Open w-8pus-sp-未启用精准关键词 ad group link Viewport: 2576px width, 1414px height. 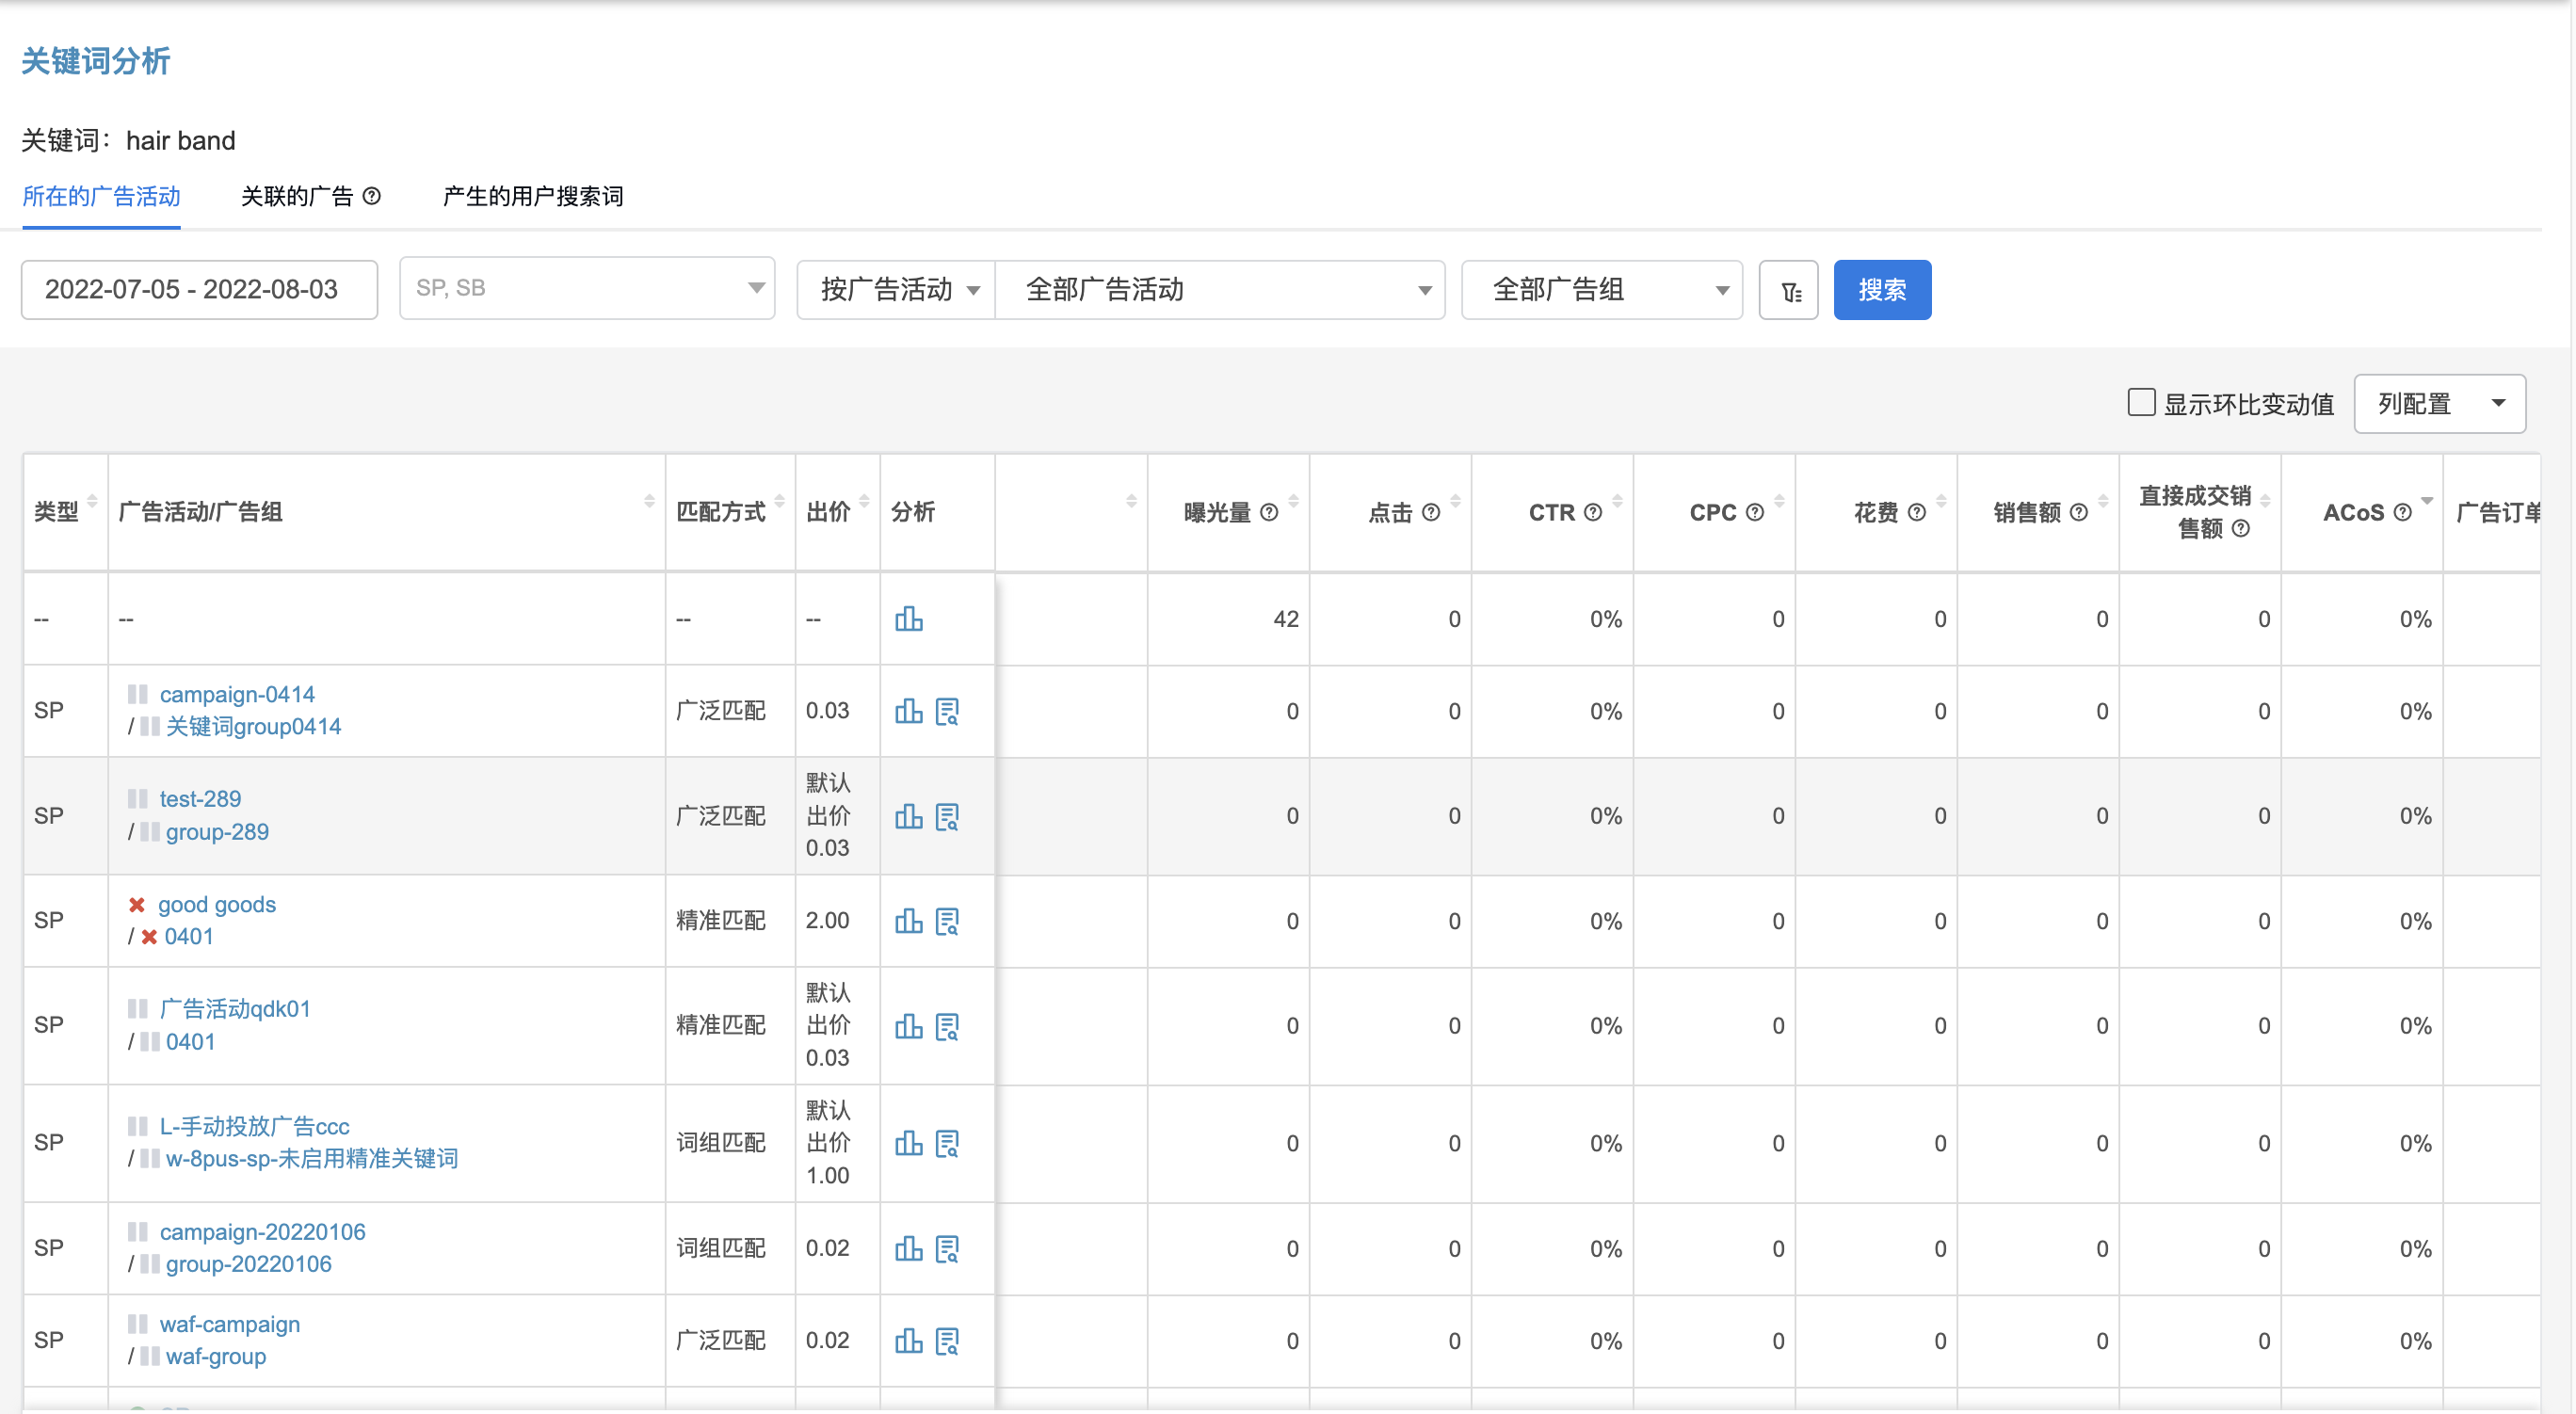point(312,1159)
